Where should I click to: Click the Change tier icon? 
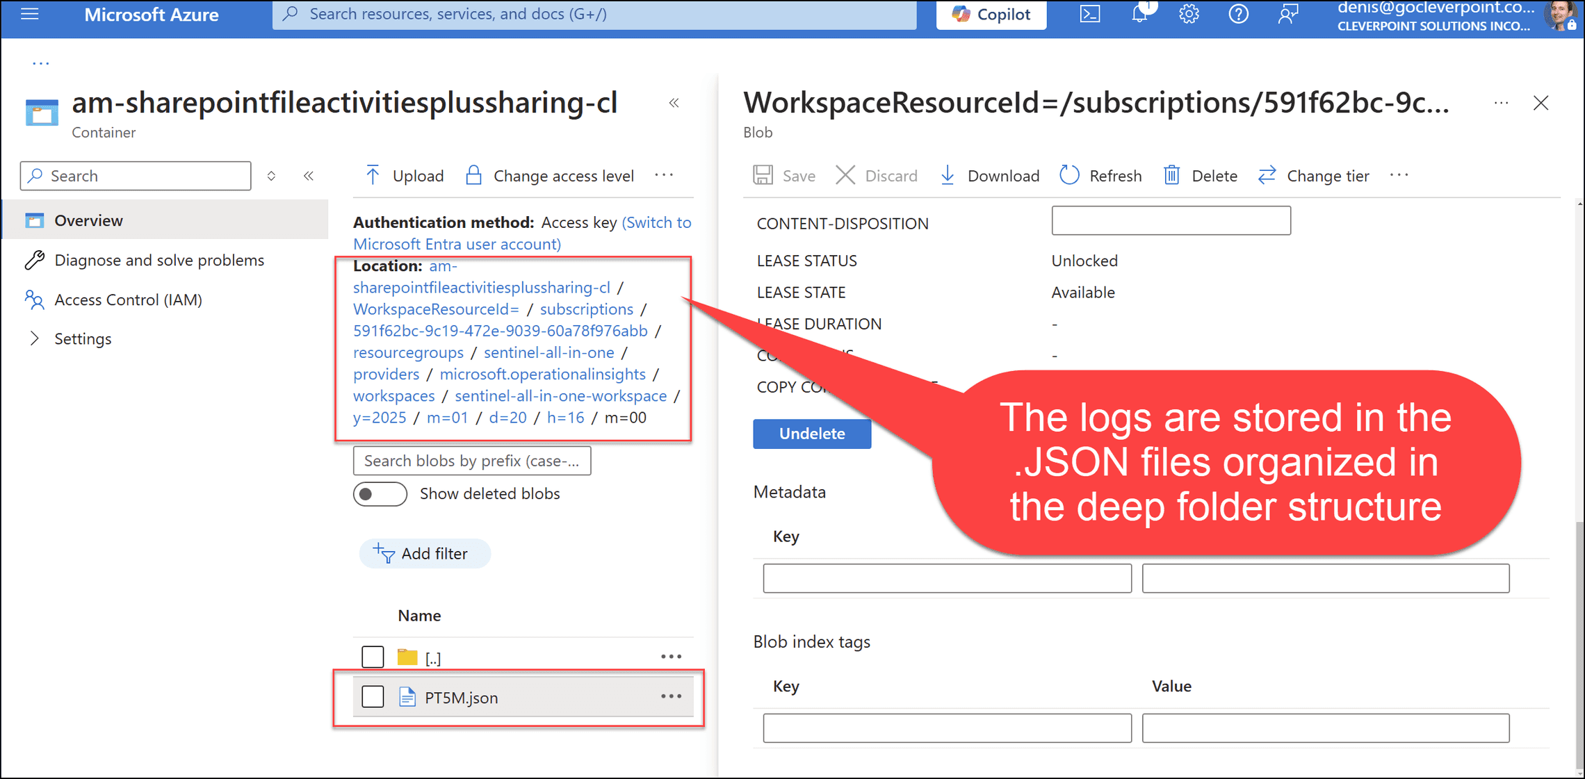coord(1267,175)
